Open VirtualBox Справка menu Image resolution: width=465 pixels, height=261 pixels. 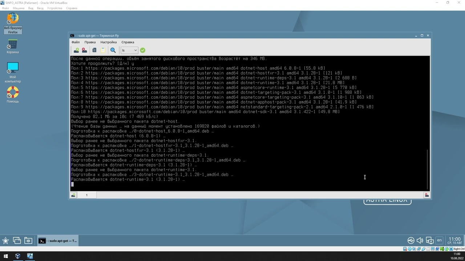[x=72, y=8]
